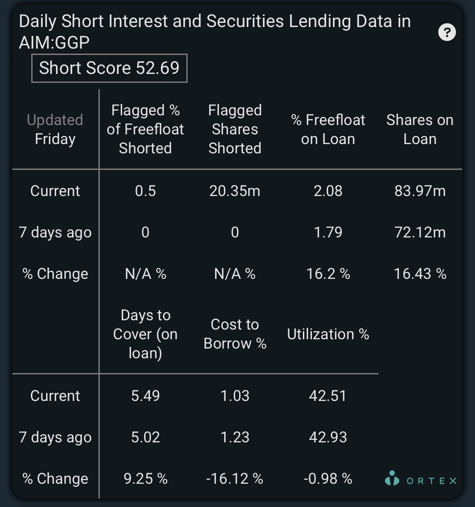This screenshot has height=507, width=475.
Task: Click the current shares on loan value 83.97m
Action: pyautogui.click(x=420, y=191)
